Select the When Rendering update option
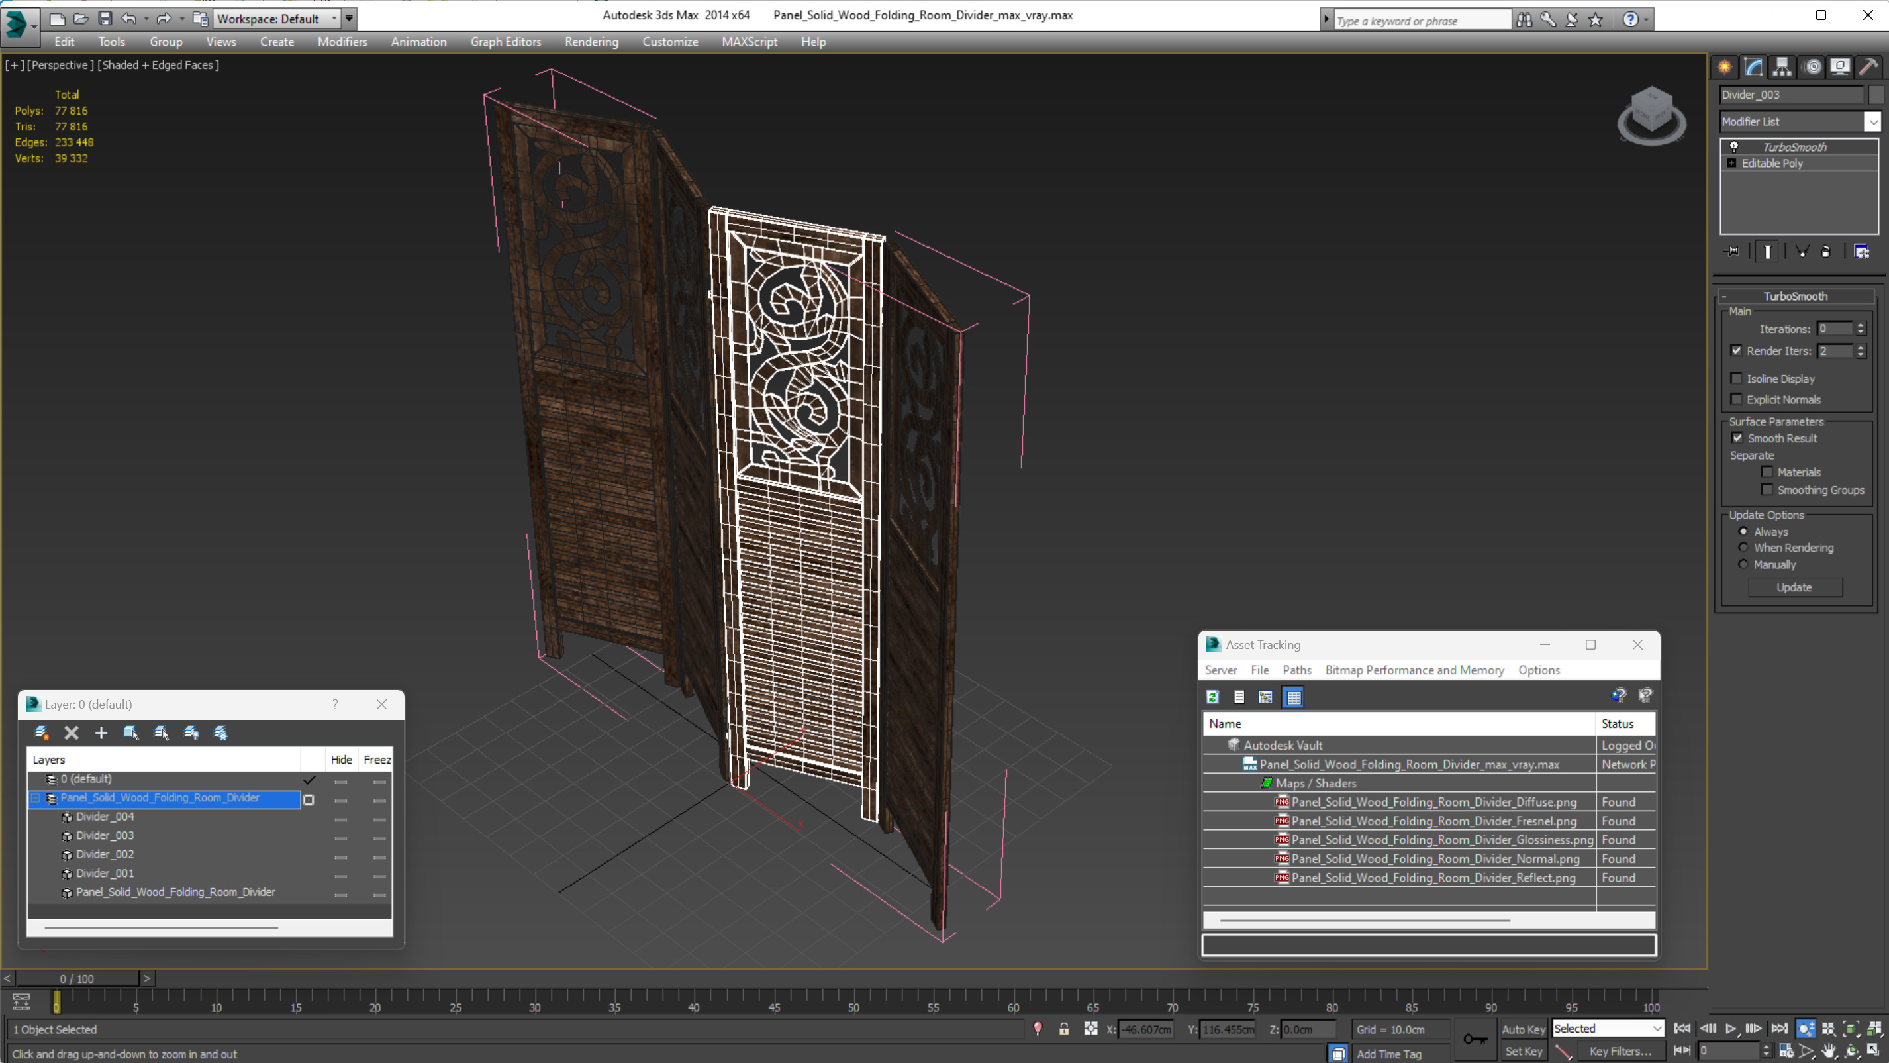Viewport: 1889px width, 1063px height. tap(1743, 547)
